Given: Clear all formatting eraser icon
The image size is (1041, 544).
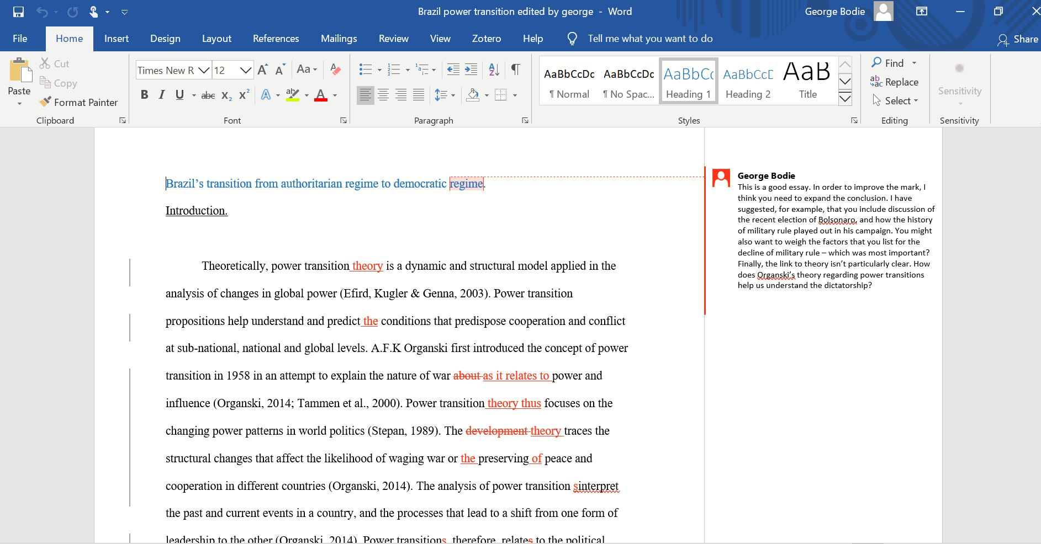Looking at the screenshot, I should pyautogui.click(x=335, y=69).
